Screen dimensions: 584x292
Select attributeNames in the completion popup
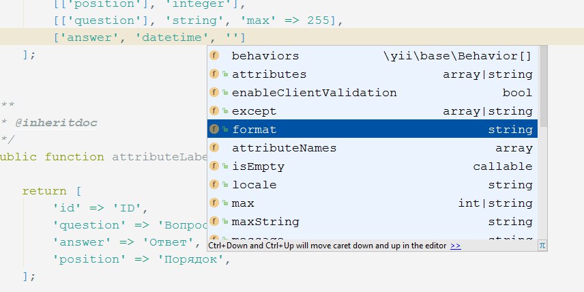coord(373,148)
